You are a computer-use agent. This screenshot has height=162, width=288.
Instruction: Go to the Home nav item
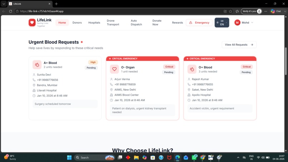point(62,23)
